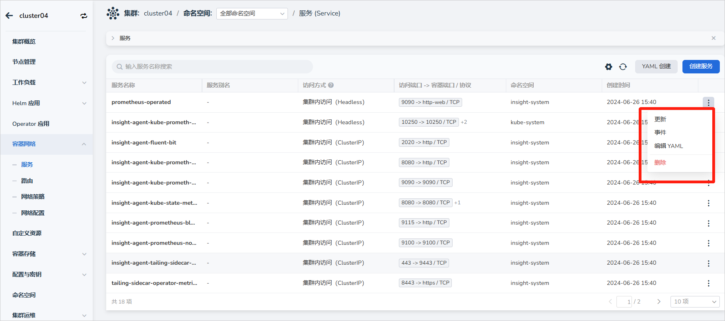Click the help icon beside 访问方式
Image resolution: width=725 pixels, height=321 pixels.
pos(331,85)
